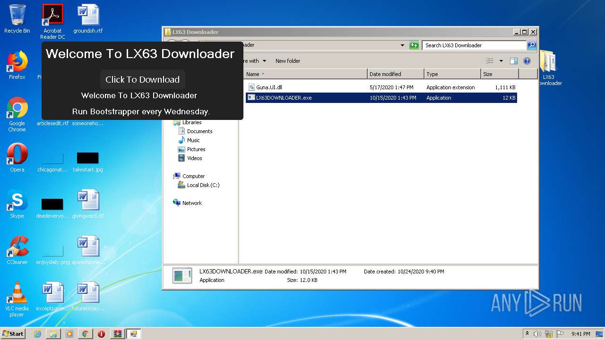Open Documents library in navigation pane
Viewport: 605px width, 340px height.
[195, 131]
